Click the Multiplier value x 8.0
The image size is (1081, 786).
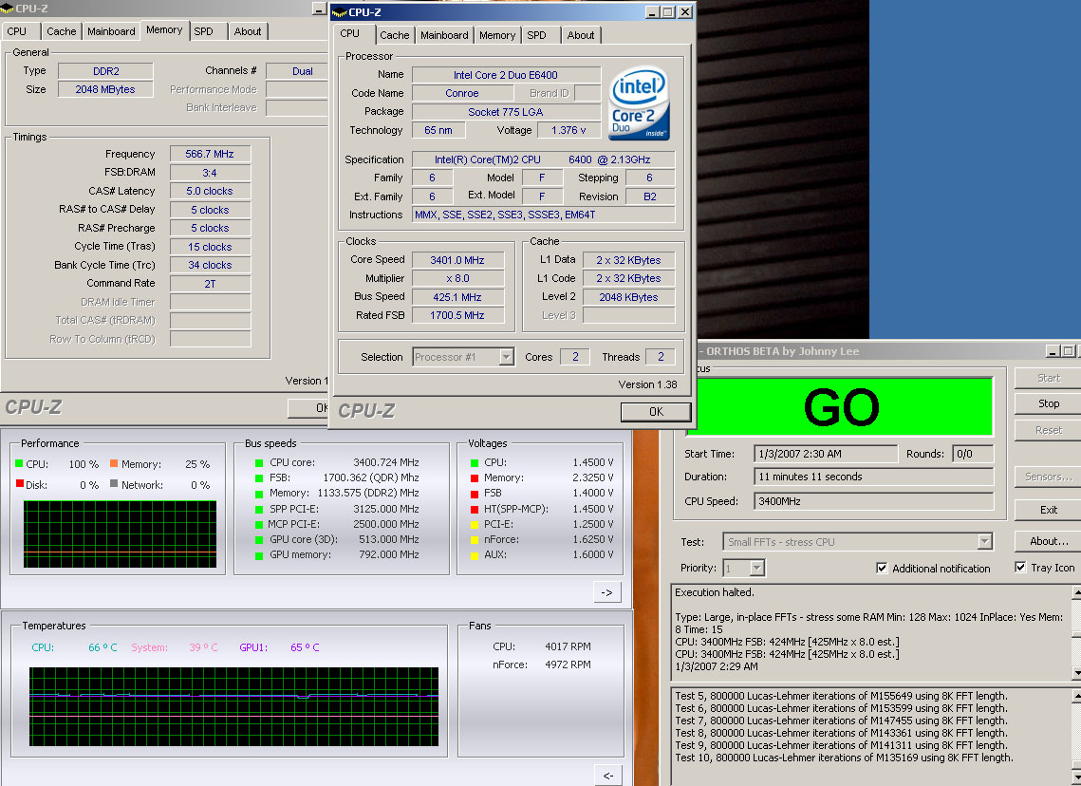[x=457, y=278]
